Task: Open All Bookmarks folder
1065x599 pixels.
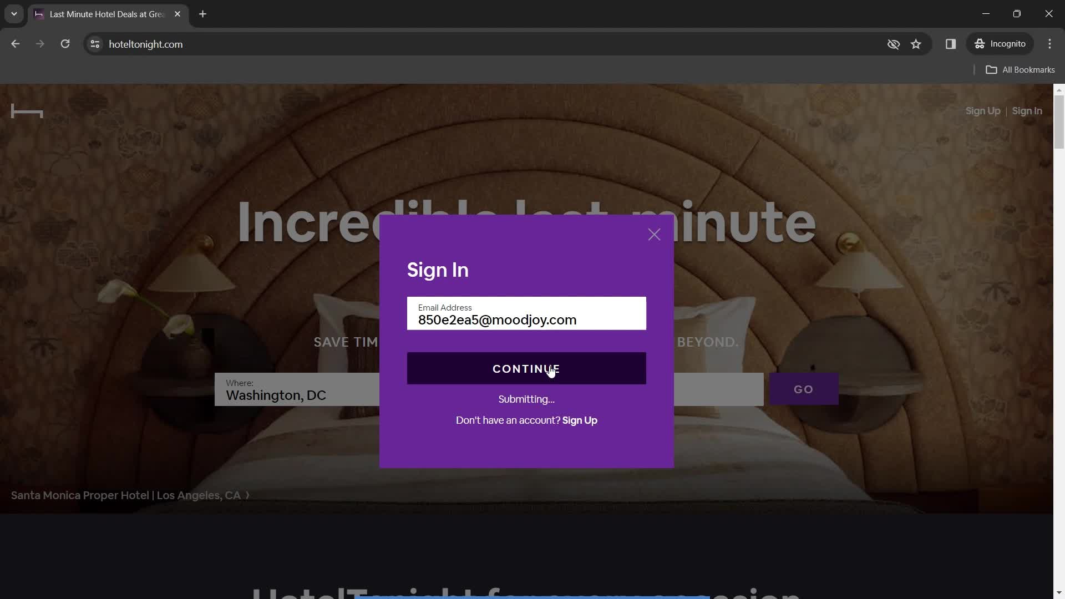Action: pos(1020,70)
